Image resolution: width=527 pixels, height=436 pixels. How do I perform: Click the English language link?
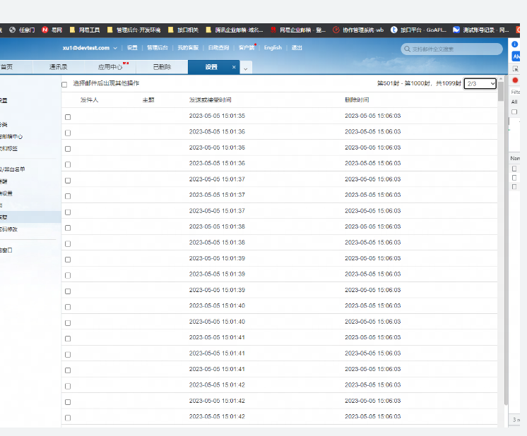coord(273,48)
